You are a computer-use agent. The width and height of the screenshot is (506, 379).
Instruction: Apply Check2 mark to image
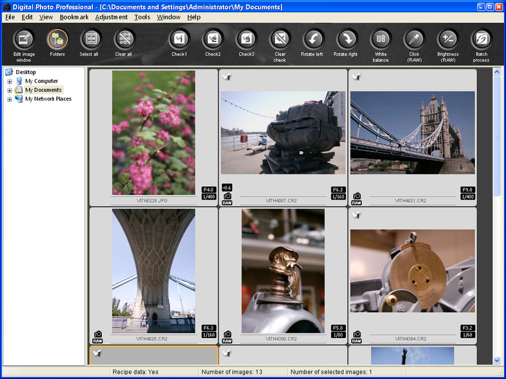click(x=213, y=39)
